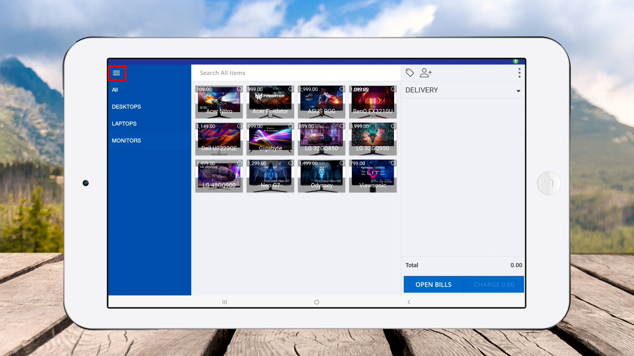Select the MONITORS category
The height and width of the screenshot is (356, 634).
[x=126, y=140]
